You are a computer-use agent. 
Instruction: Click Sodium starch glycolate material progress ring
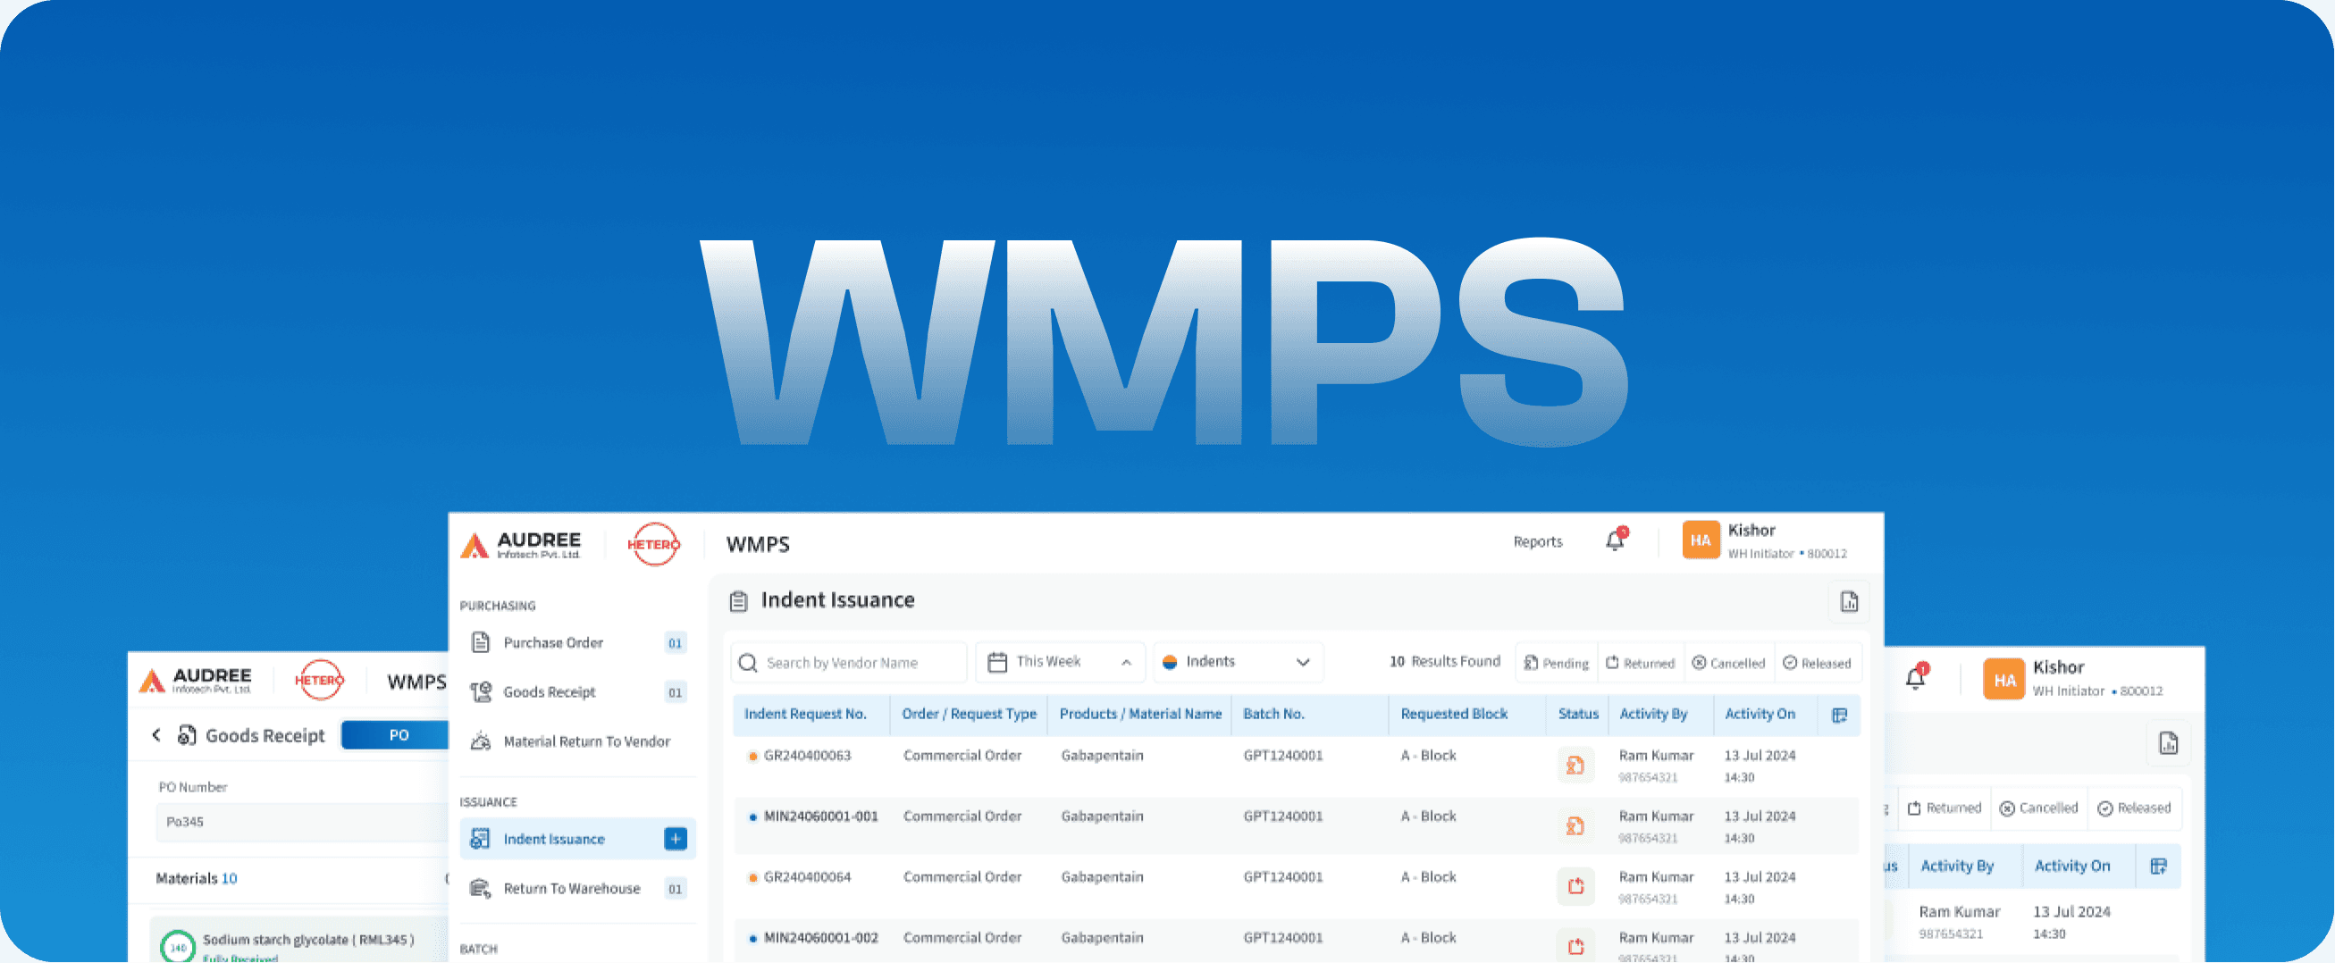(178, 948)
